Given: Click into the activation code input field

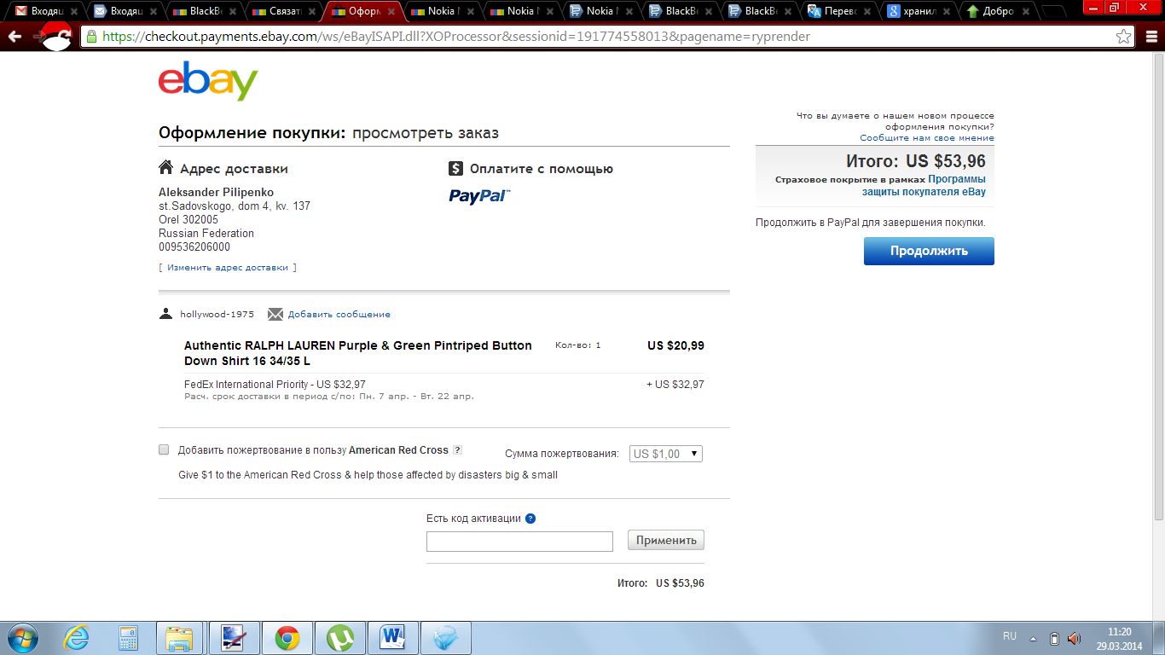Looking at the screenshot, I should click(519, 541).
